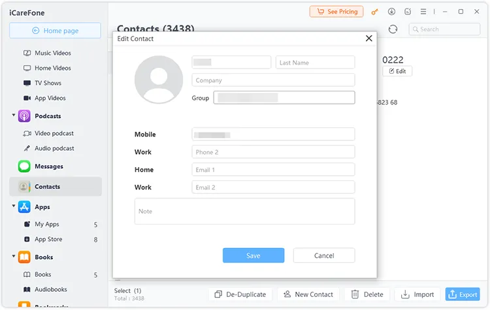Go back to Home page

click(x=55, y=31)
